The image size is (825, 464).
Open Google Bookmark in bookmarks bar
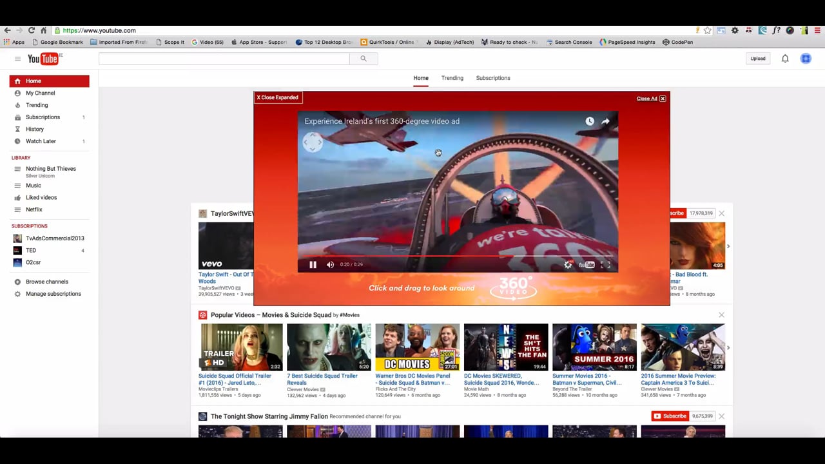pos(57,43)
